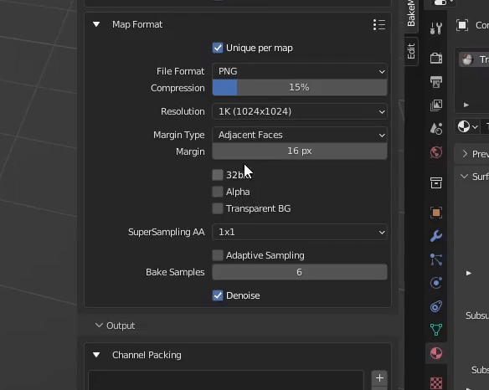
Task: Uncheck the Unique per map checkbox
Action: [218, 48]
